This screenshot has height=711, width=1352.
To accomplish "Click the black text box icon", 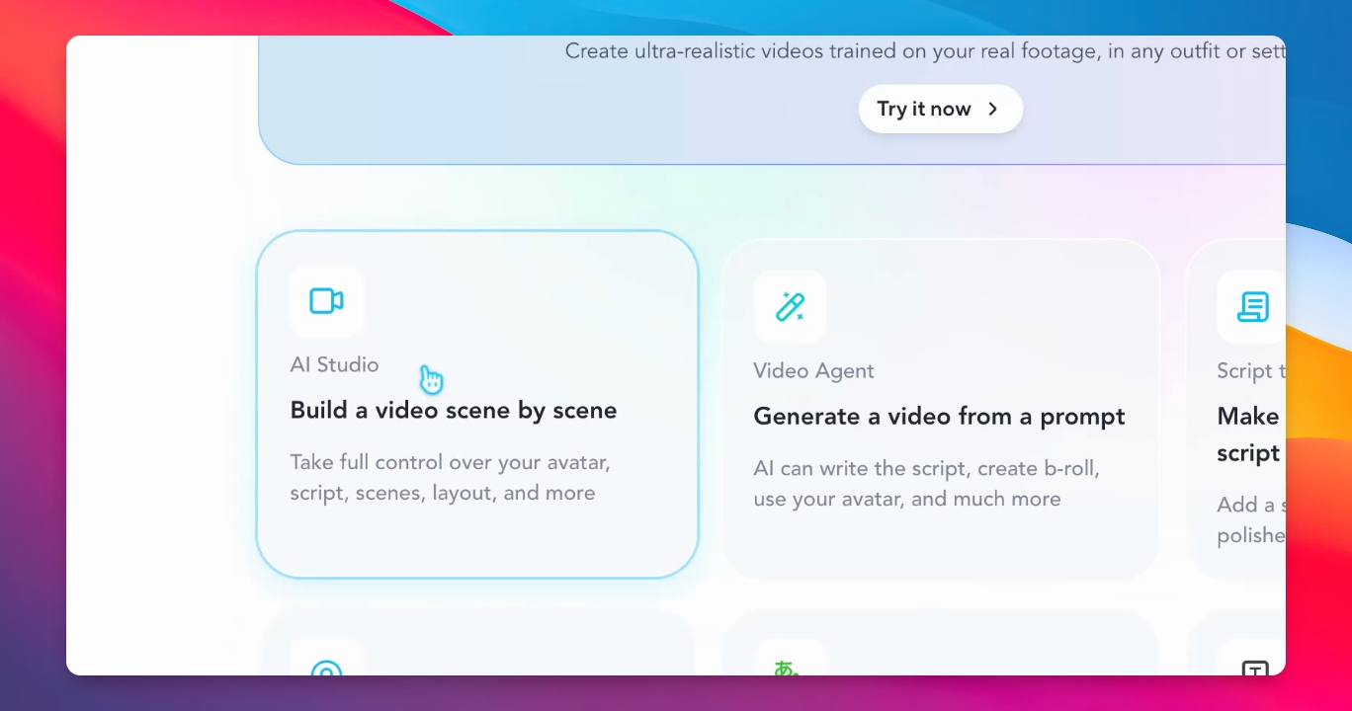I will click(1254, 670).
